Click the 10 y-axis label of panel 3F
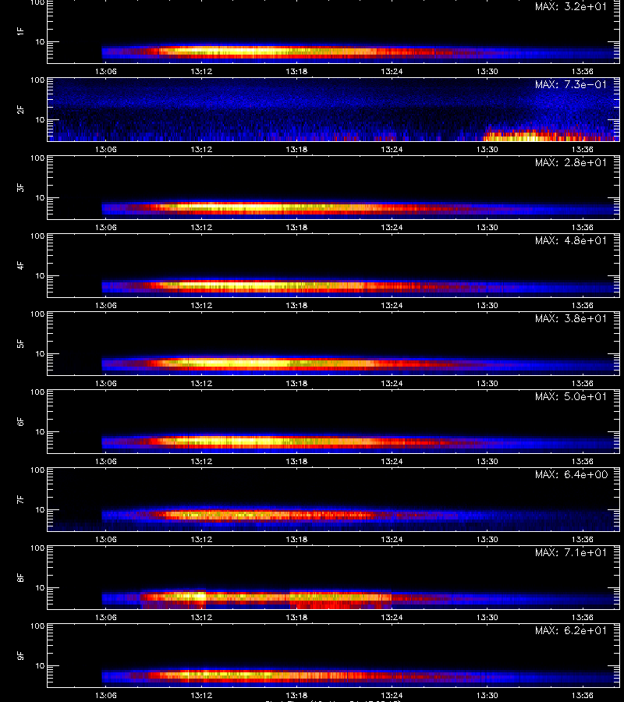This screenshot has height=702, width=624. click(41, 198)
